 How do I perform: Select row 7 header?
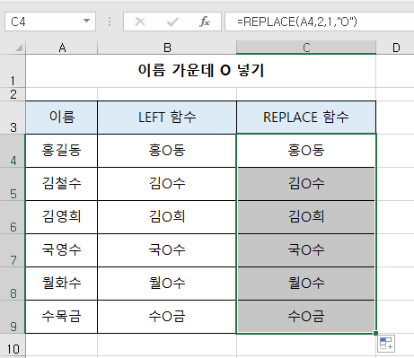coord(13,250)
